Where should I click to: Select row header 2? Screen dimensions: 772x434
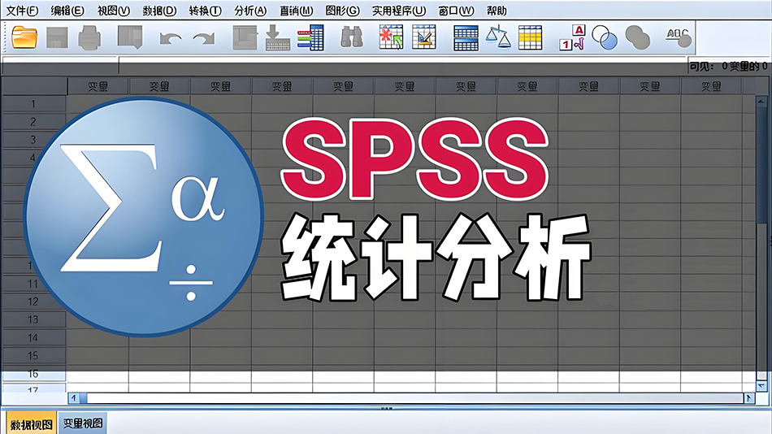(x=33, y=122)
